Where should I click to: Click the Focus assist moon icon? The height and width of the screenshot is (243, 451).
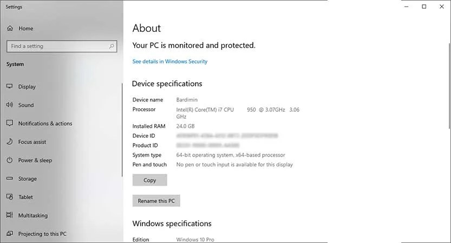point(10,141)
